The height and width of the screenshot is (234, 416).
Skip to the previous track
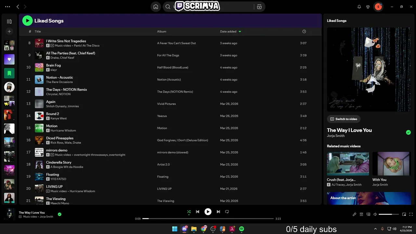[x=198, y=212]
